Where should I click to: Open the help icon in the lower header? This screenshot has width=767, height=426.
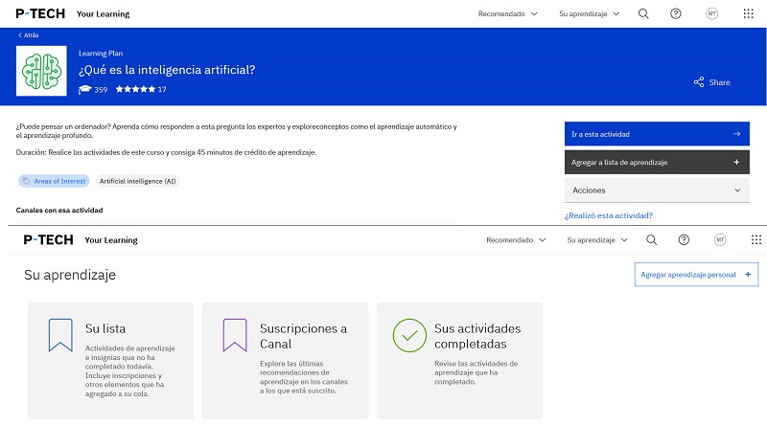(x=684, y=240)
